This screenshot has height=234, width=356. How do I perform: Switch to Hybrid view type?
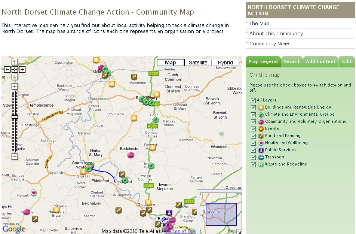coord(225,63)
